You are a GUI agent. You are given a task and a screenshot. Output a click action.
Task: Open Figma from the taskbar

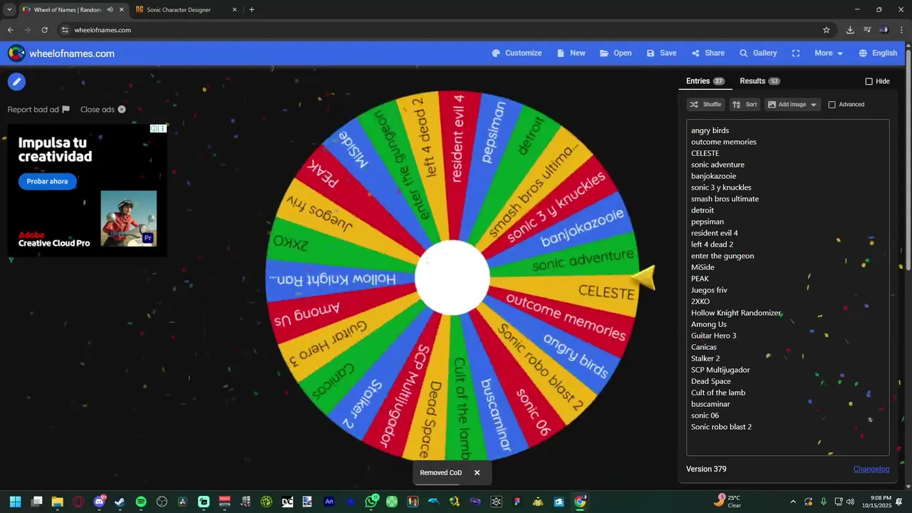517,502
